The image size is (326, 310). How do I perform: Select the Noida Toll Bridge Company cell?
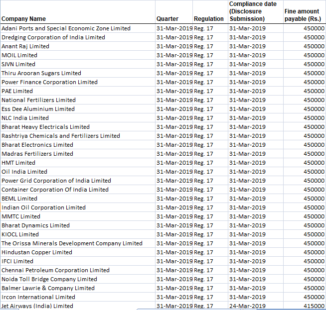49,279
